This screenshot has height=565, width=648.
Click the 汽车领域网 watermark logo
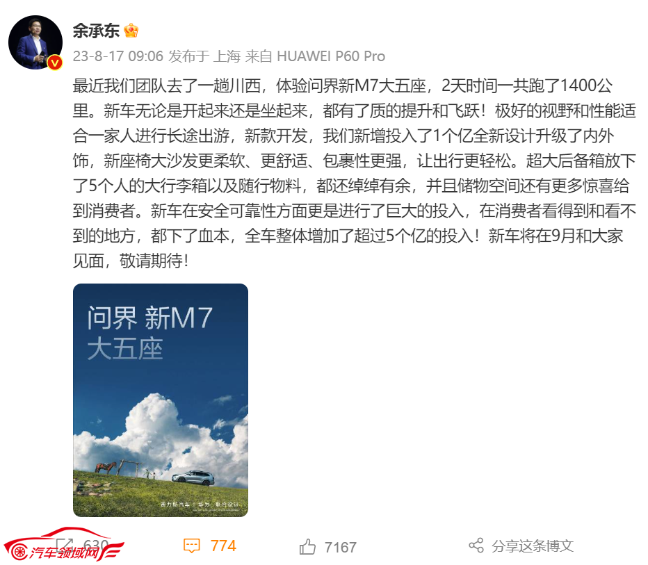pyautogui.click(x=63, y=545)
